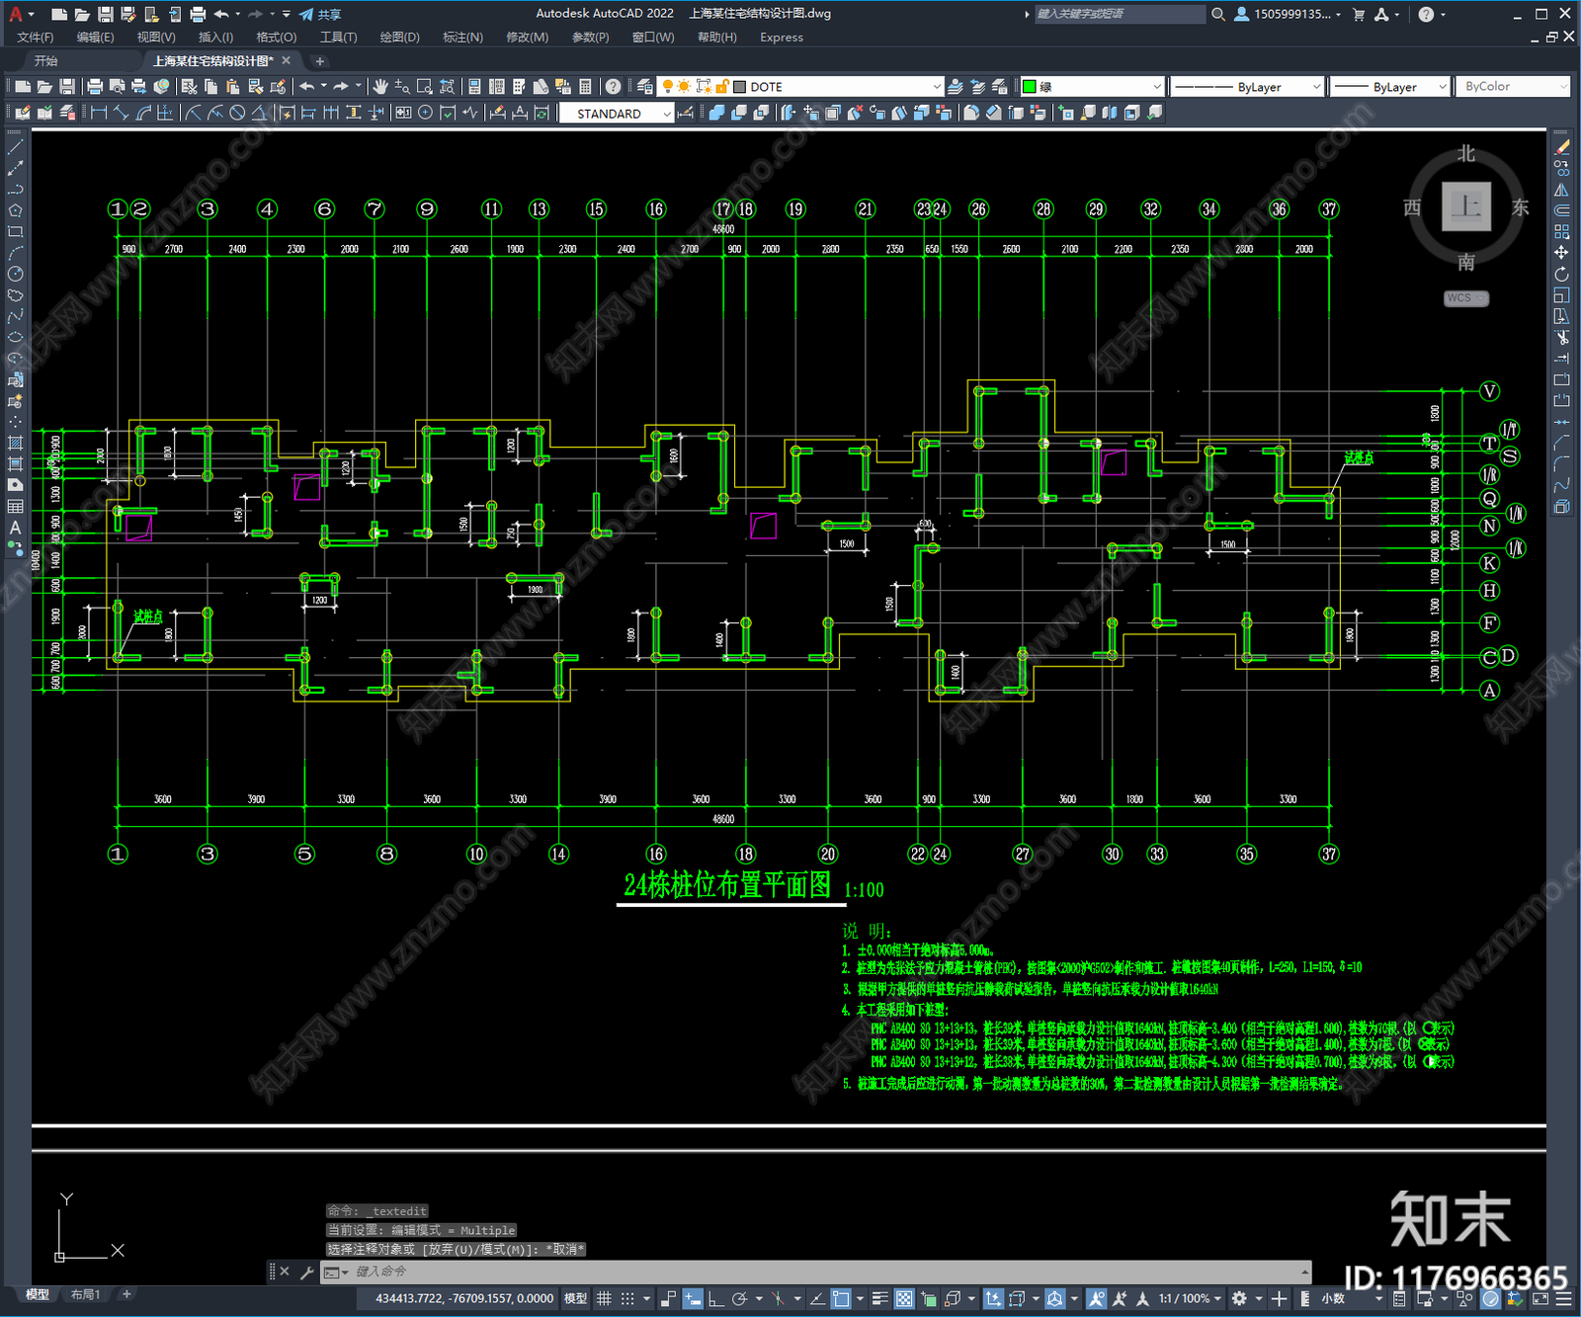Click the command line input field
This screenshot has width=1581, height=1317.
[828, 1272]
